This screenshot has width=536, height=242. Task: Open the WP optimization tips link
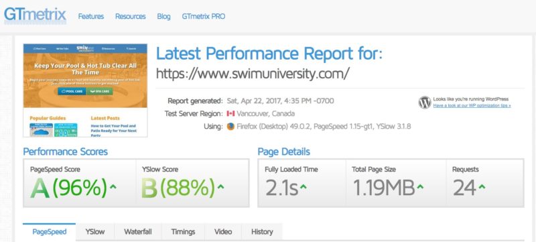click(472, 106)
